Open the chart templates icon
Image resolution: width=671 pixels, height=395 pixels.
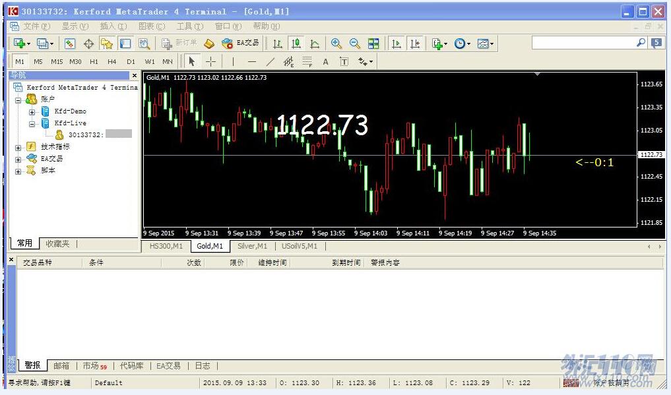[483, 43]
